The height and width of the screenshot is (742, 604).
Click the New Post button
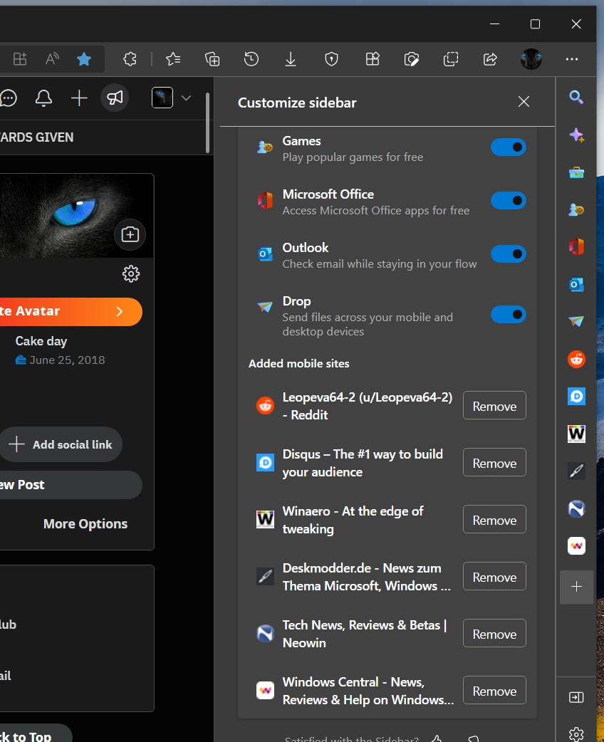[x=70, y=484]
